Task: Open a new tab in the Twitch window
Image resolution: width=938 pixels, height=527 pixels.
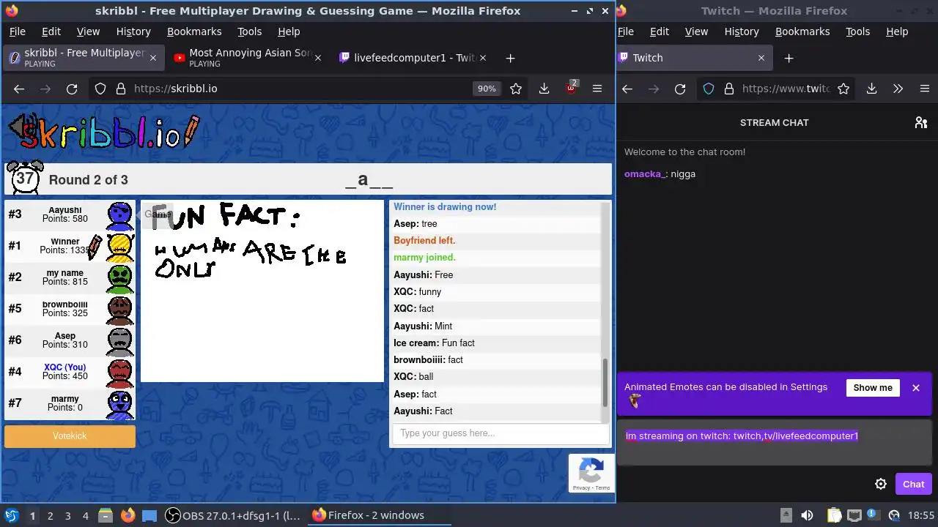Action: point(789,58)
